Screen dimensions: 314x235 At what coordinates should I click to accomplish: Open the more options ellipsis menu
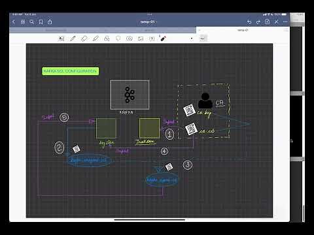pyautogui.click(x=285, y=22)
